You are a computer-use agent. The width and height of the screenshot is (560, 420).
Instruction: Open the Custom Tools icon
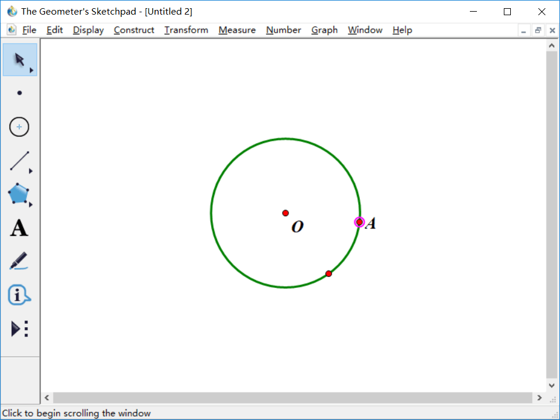(20, 329)
